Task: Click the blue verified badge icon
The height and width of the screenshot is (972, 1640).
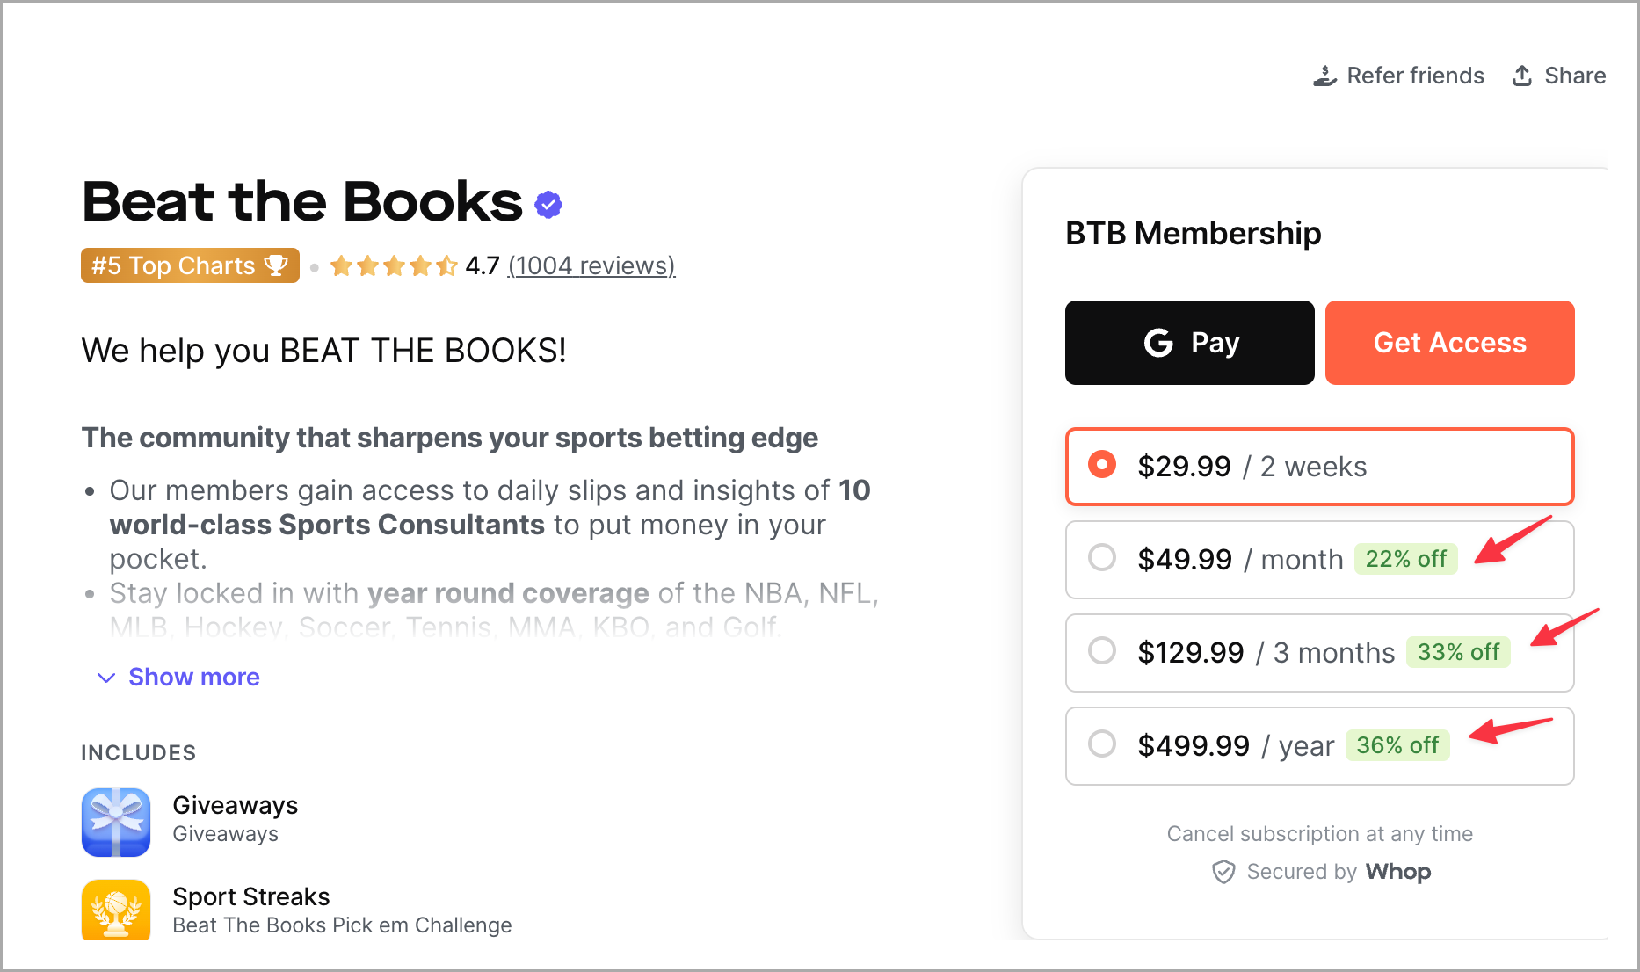Action: (548, 205)
